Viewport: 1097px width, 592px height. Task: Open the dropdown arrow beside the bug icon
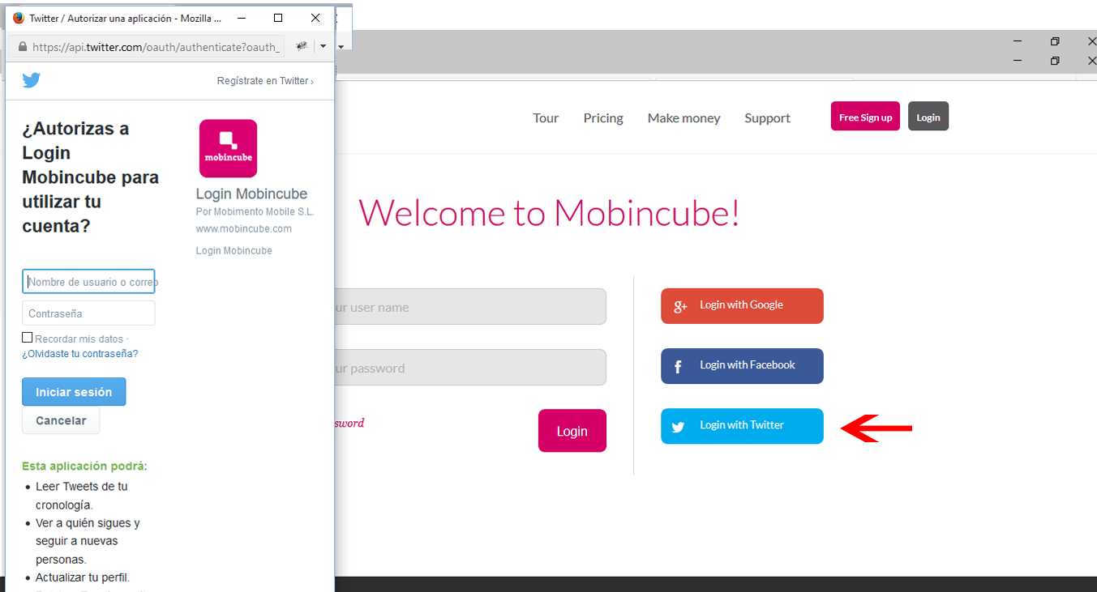[x=324, y=46]
